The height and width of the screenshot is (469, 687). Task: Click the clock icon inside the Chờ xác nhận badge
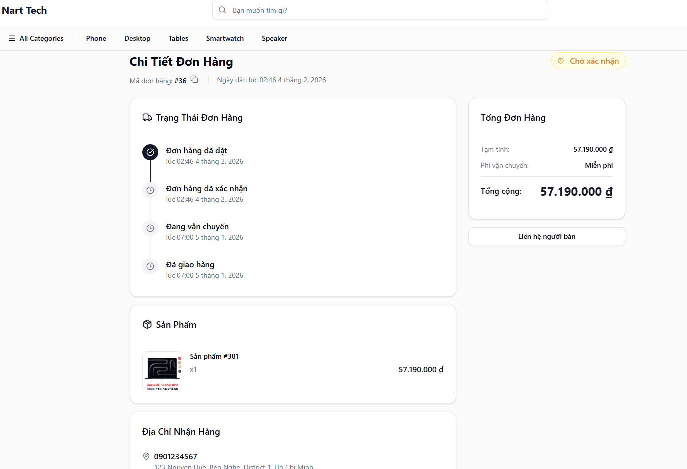560,60
